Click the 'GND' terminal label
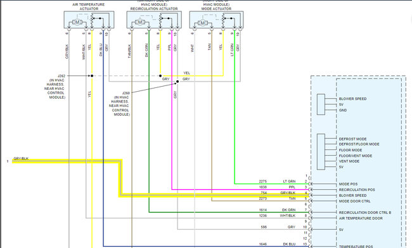Viewport: 412px width, 248px height. 343,110
